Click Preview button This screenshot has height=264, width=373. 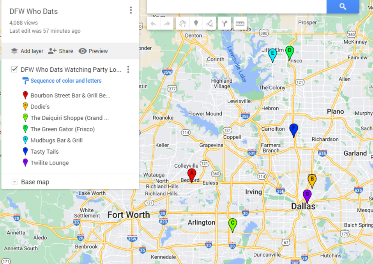tap(93, 51)
